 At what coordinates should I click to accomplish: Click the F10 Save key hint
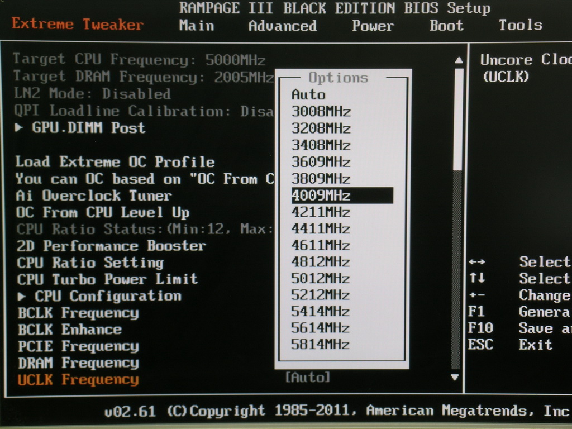[520, 328]
